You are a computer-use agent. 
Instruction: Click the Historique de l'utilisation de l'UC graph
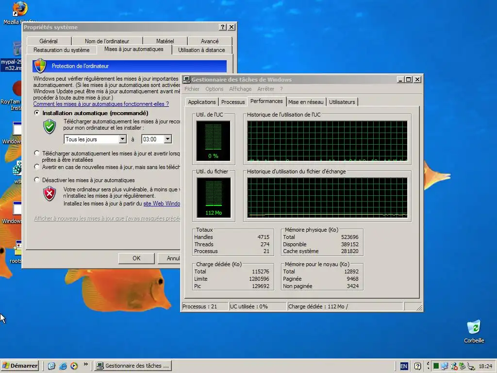328,141
